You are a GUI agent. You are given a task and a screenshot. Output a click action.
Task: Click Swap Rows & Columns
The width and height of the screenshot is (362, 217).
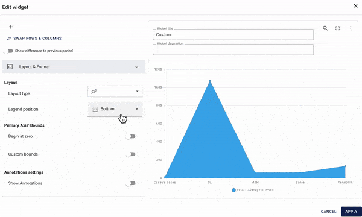[34, 39]
